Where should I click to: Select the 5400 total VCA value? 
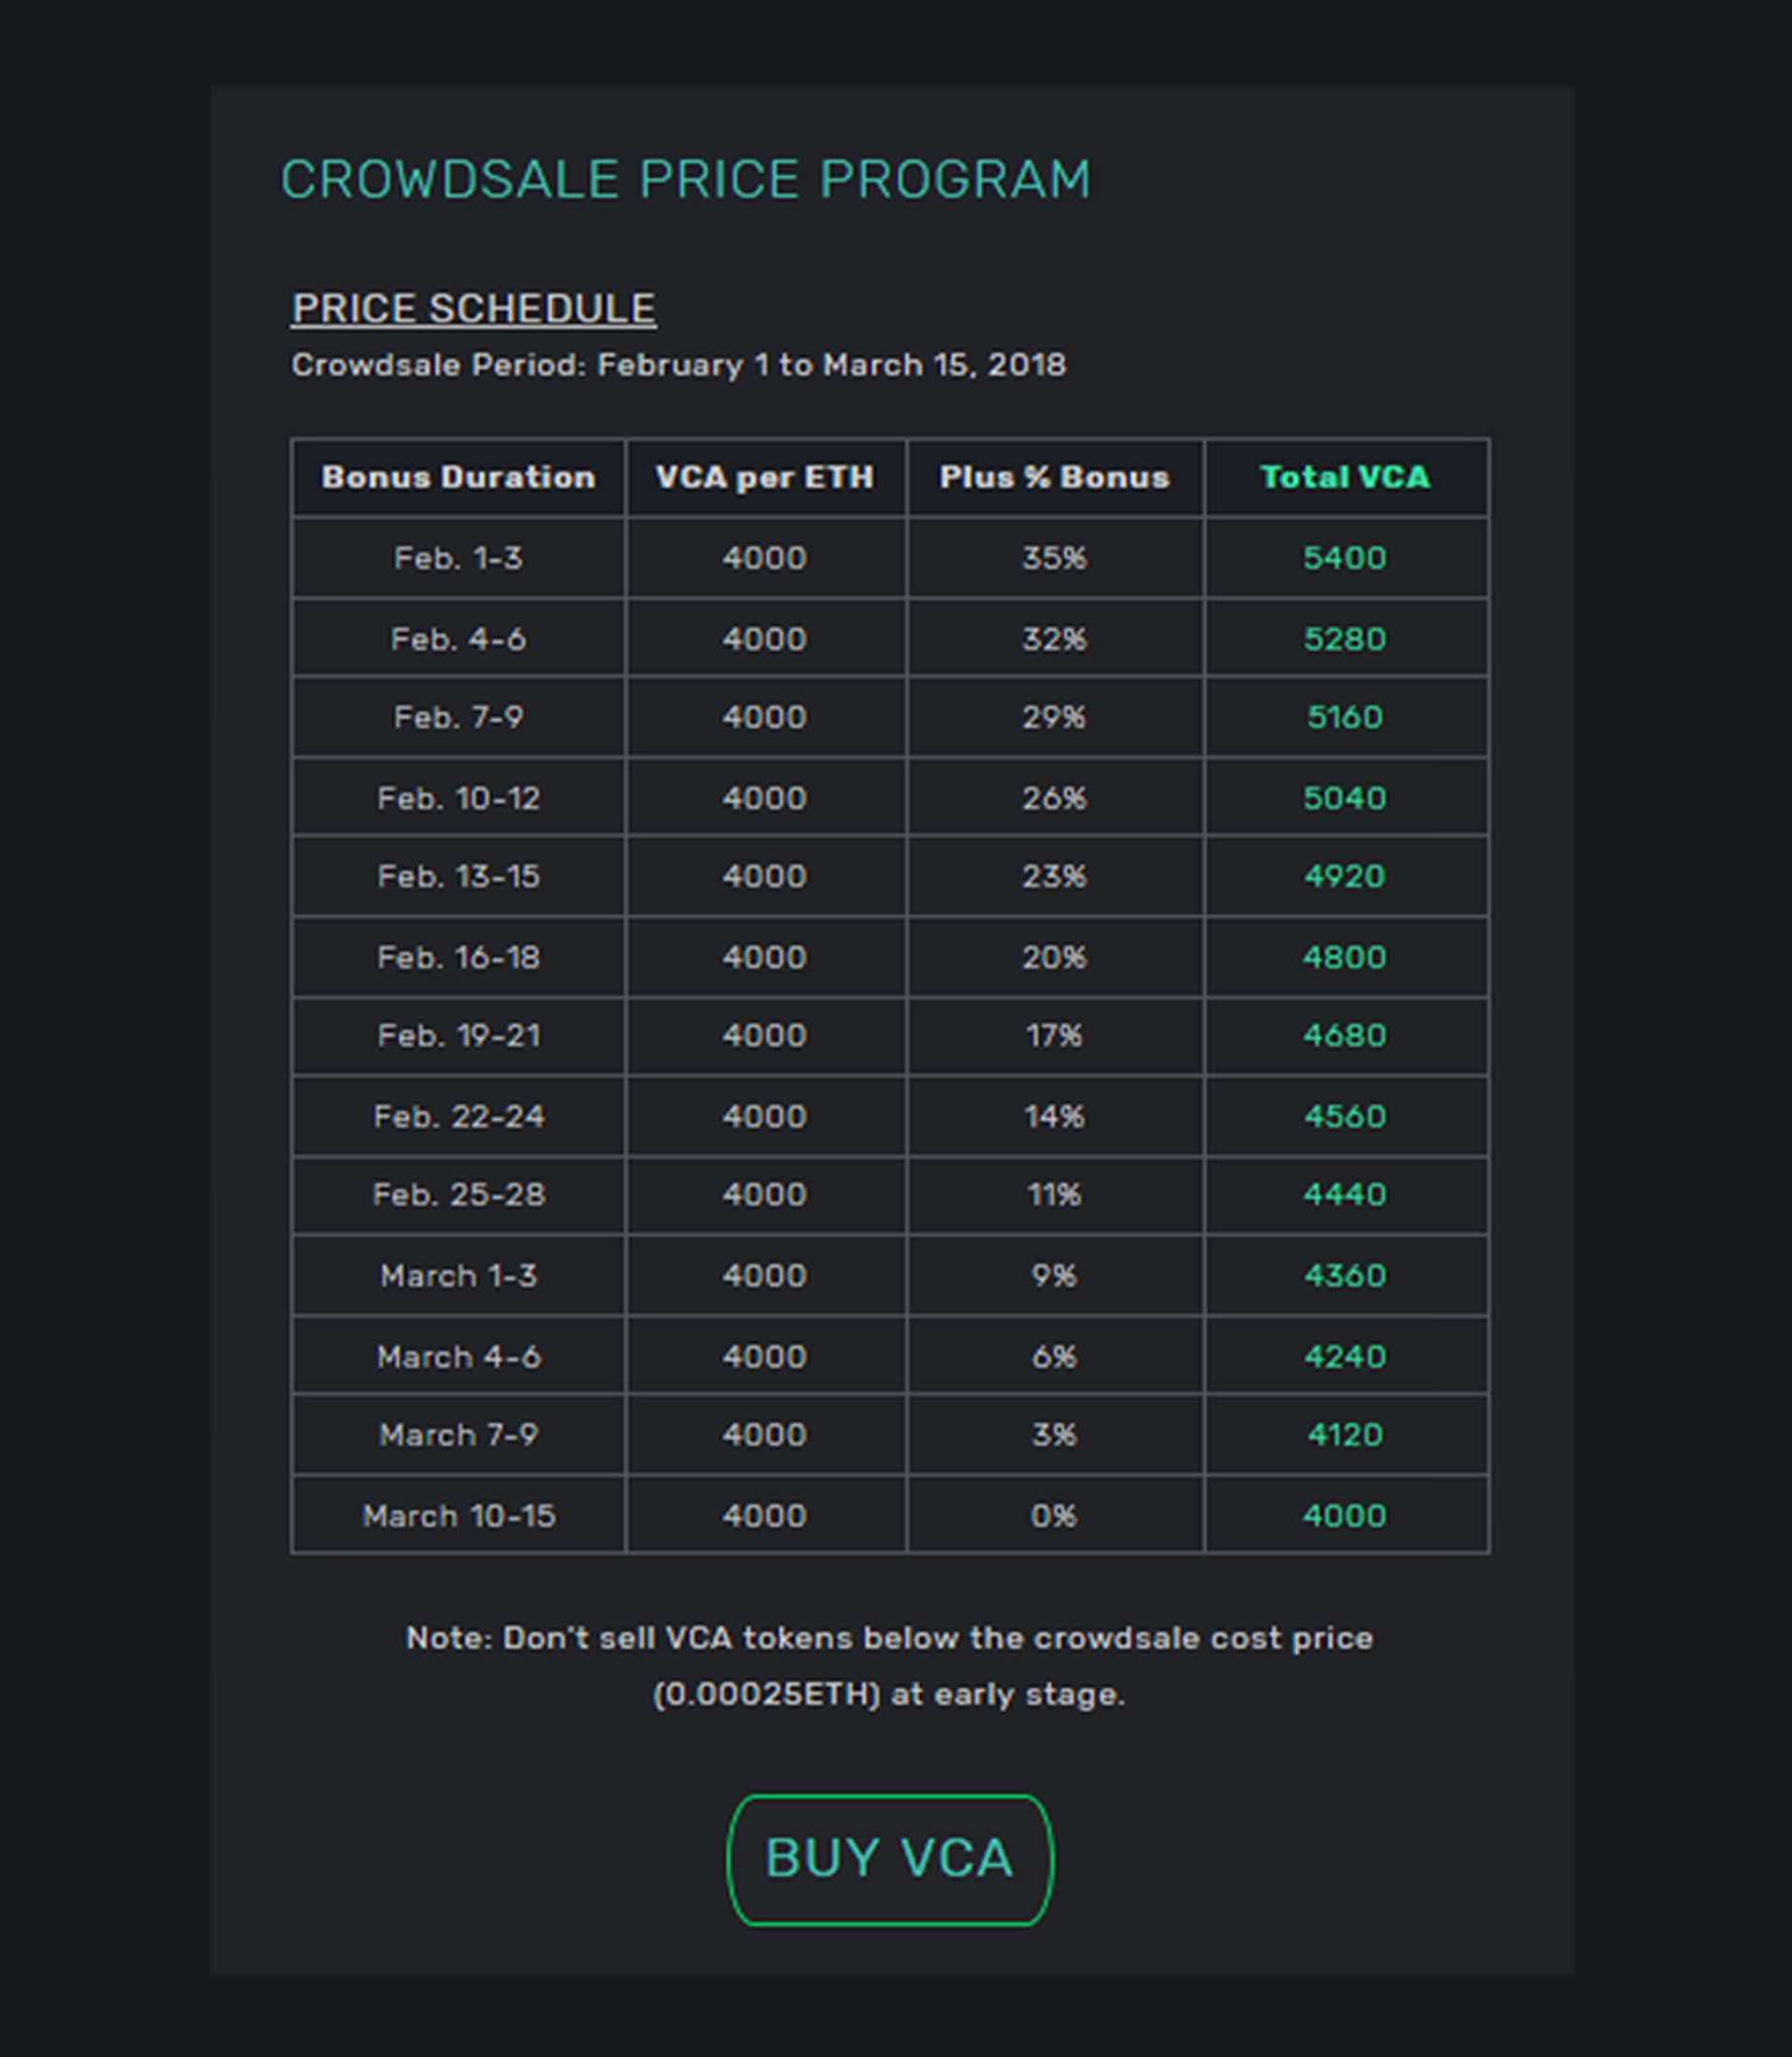[x=1345, y=557]
